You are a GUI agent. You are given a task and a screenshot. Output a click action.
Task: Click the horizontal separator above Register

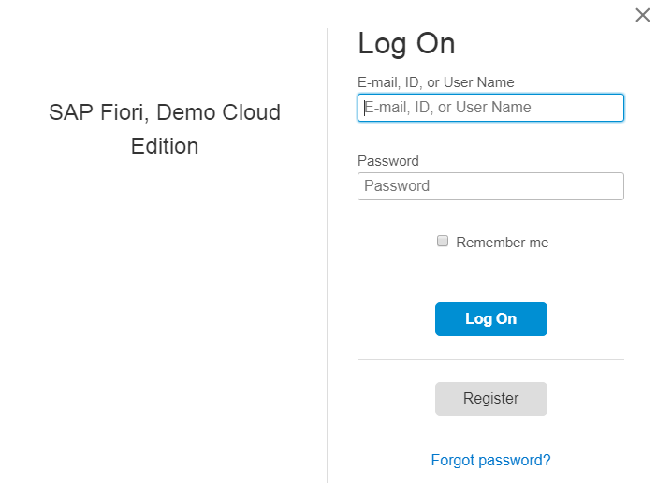pos(490,359)
